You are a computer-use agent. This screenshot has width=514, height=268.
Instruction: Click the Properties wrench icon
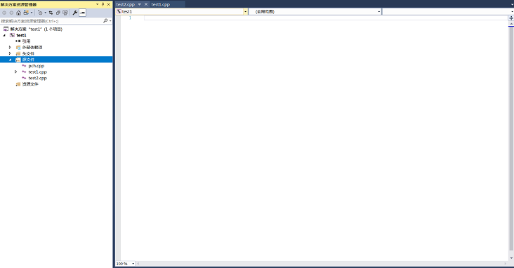coord(74,13)
